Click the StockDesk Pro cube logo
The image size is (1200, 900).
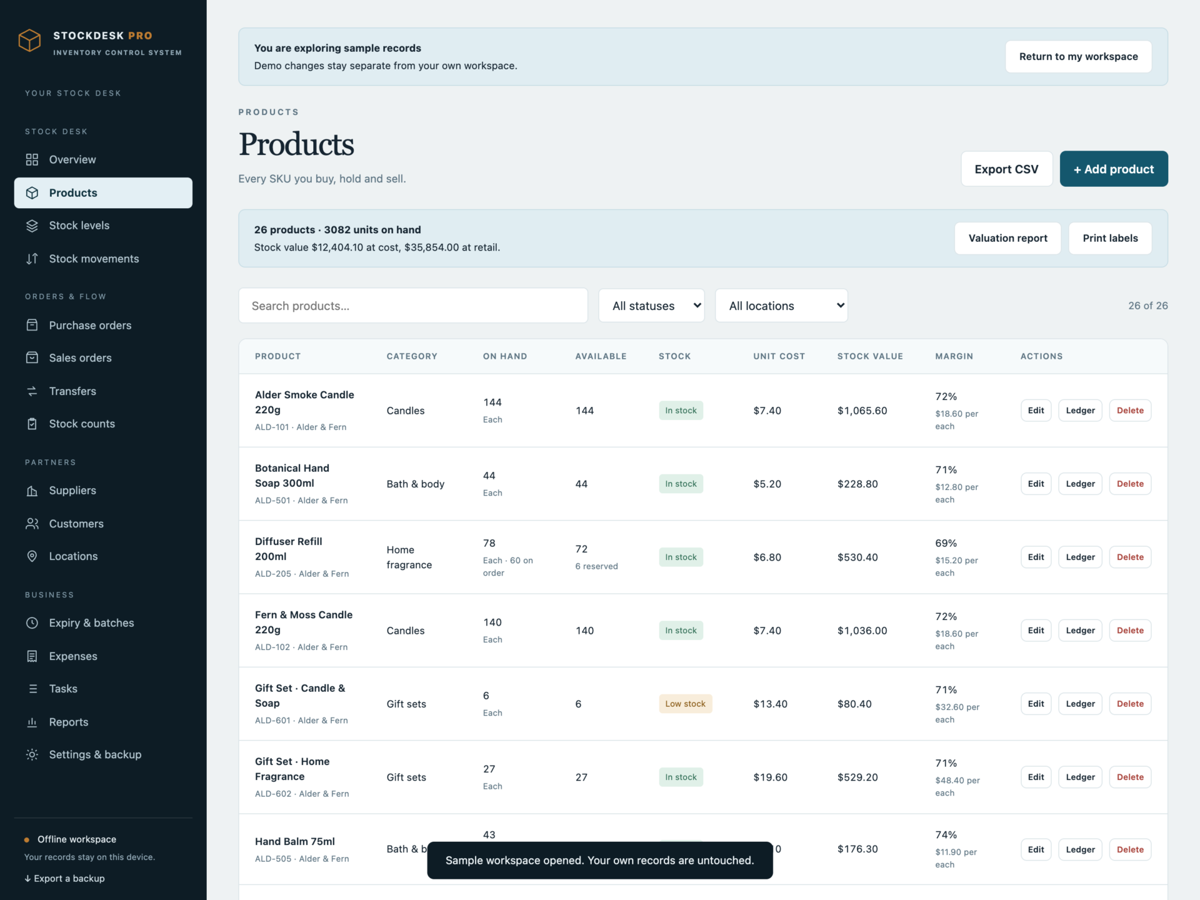(x=29, y=41)
